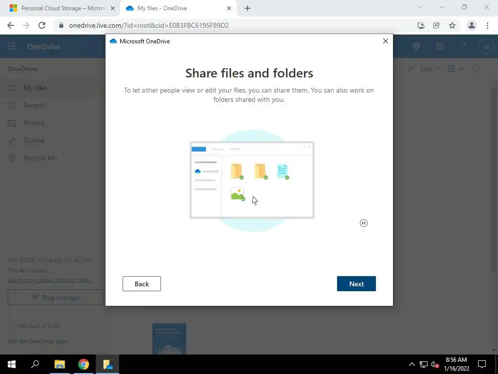The image size is (498, 374).
Task: Click the address bar URL
Action: click(x=149, y=25)
